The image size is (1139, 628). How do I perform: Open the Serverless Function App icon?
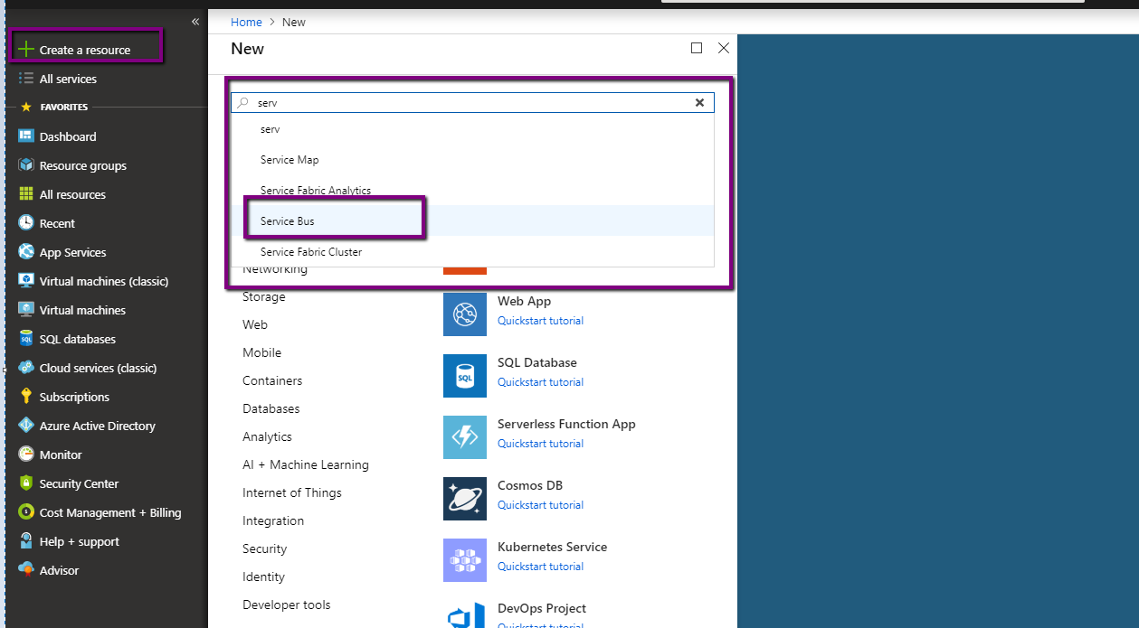pyautogui.click(x=465, y=437)
